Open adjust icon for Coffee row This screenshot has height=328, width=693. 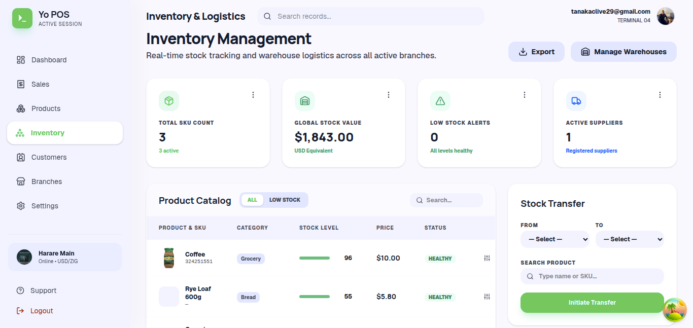coord(487,258)
